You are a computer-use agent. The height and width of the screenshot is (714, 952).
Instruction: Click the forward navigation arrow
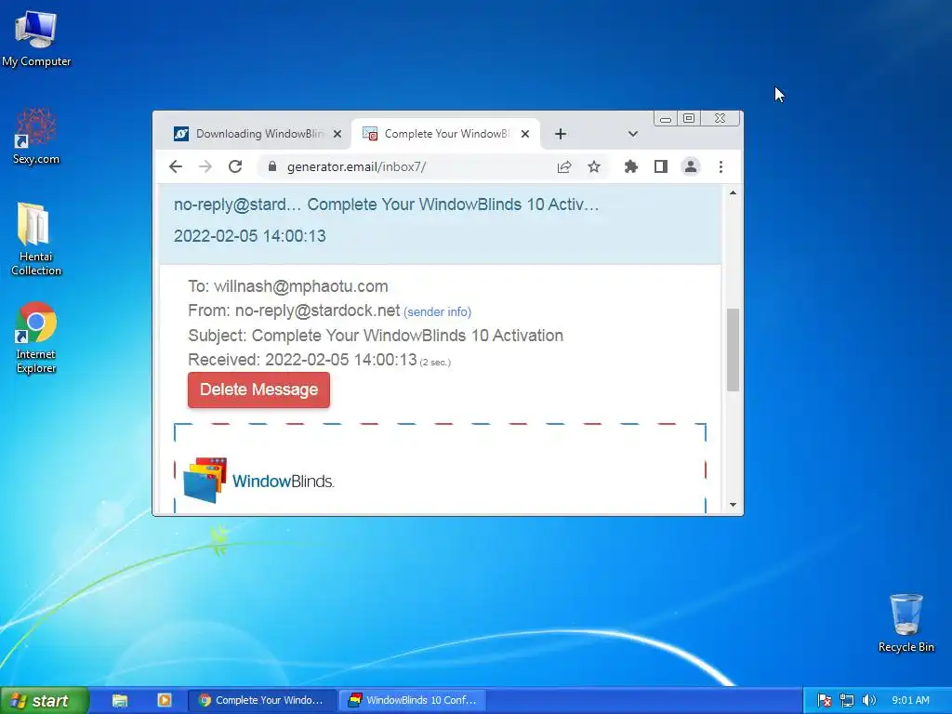pyautogui.click(x=205, y=166)
